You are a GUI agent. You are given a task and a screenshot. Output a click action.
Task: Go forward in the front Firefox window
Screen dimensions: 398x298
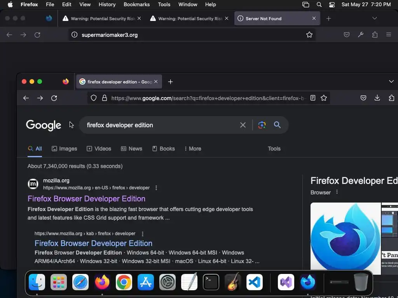click(40, 98)
